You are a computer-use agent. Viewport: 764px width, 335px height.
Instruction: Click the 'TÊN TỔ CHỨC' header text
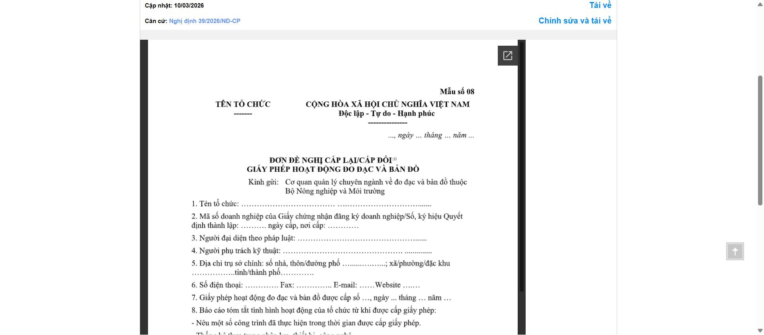pos(243,105)
